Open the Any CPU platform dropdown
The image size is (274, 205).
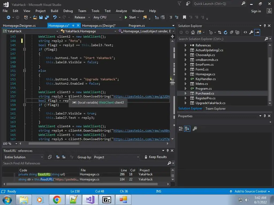click(x=107, y=17)
